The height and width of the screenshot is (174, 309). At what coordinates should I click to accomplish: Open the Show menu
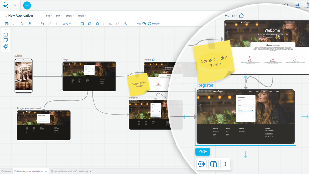tap(70, 16)
